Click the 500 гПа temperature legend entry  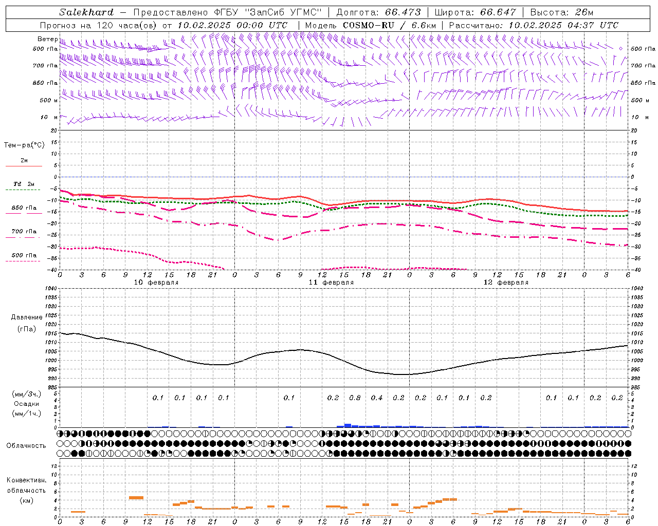pos(24,255)
